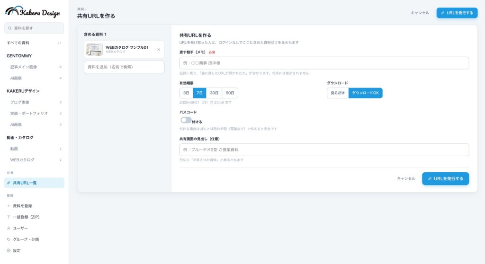485x264 pixels.
Task: Focus the 共有画面の見出し input field
Action: 324,150
